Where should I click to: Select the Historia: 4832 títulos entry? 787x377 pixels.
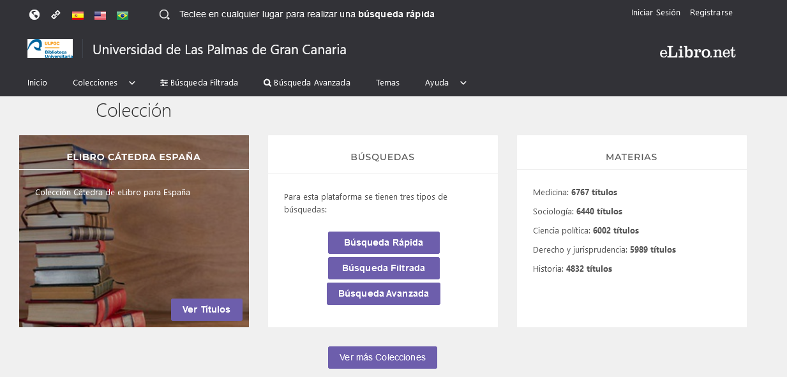click(x=573, y=269)
